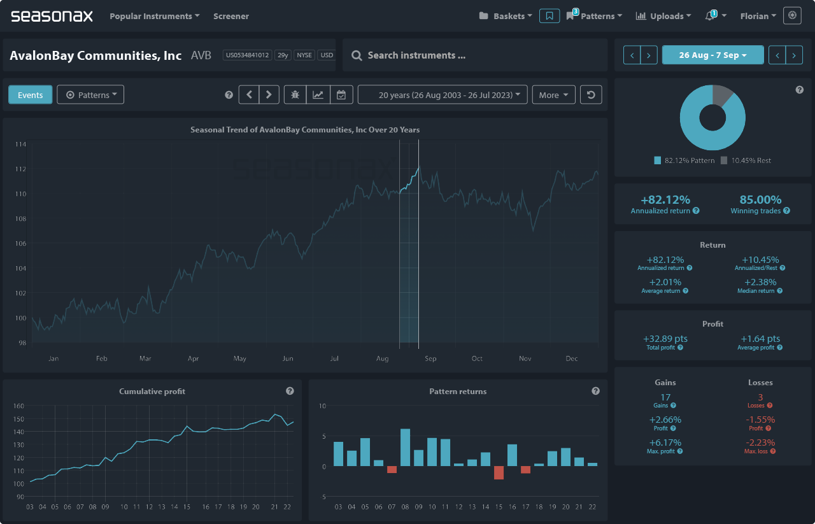Click the red 2015 bar in Pattern returns
This screenshot has height=524, width=815.
tap(499, 472)
